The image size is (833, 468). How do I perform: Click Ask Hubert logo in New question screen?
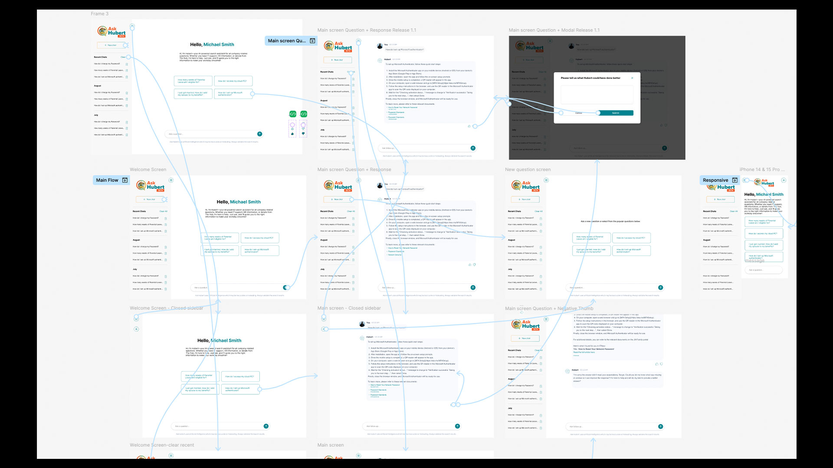(525, 186)
